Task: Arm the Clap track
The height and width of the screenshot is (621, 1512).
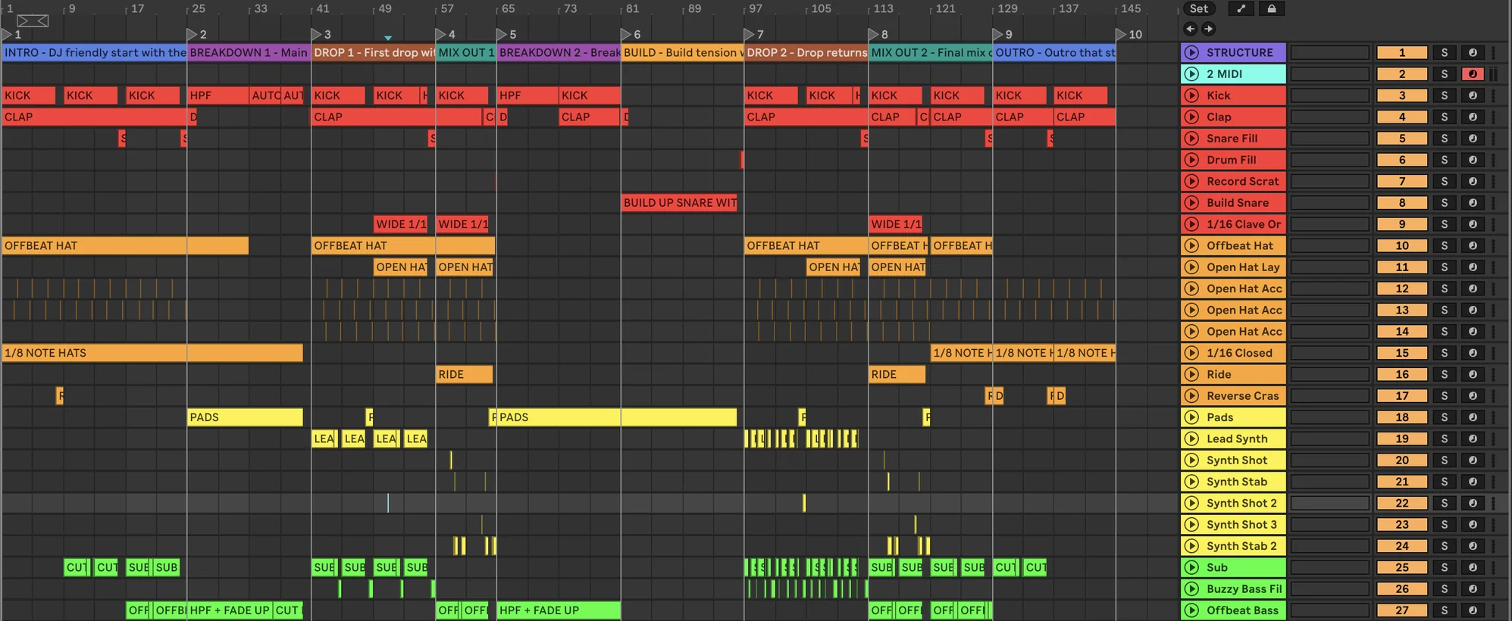Action: 1472,117
